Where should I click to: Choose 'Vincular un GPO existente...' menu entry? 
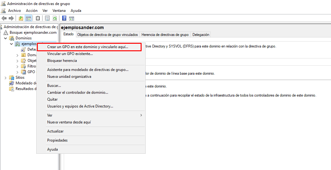[70, 54]
